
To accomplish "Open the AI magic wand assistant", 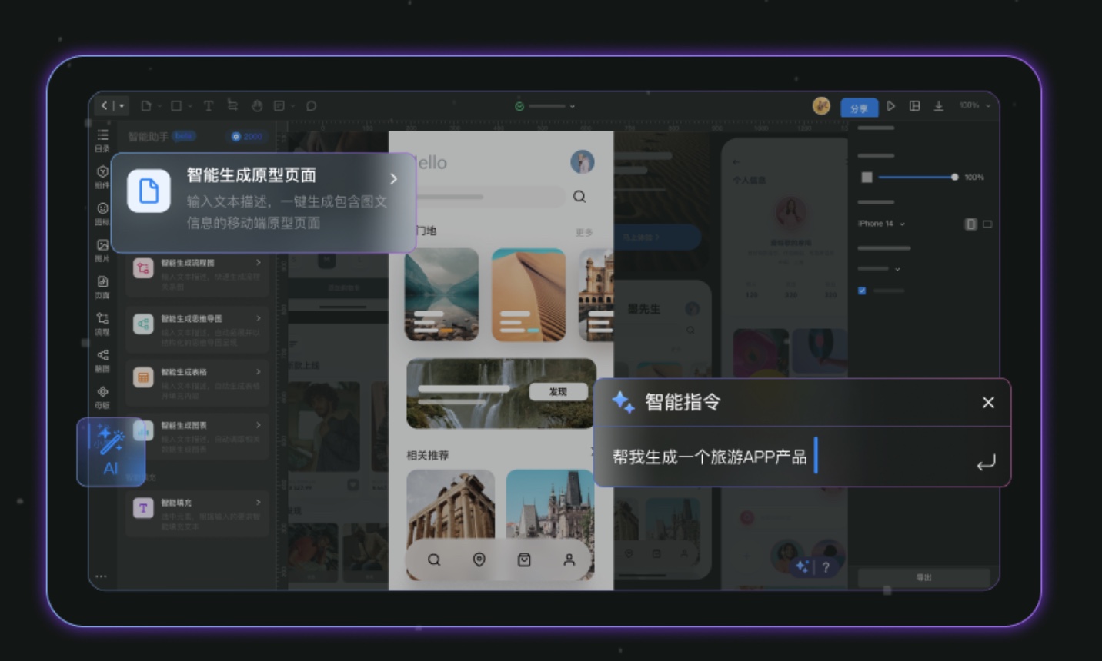I will 111,452.
